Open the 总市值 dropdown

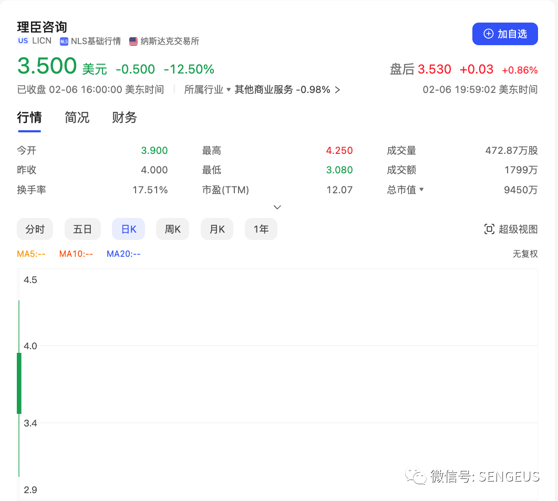422,190
